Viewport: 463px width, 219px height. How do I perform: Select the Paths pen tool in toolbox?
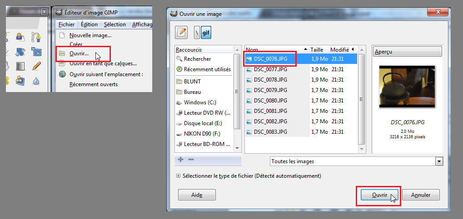[36, 37]
